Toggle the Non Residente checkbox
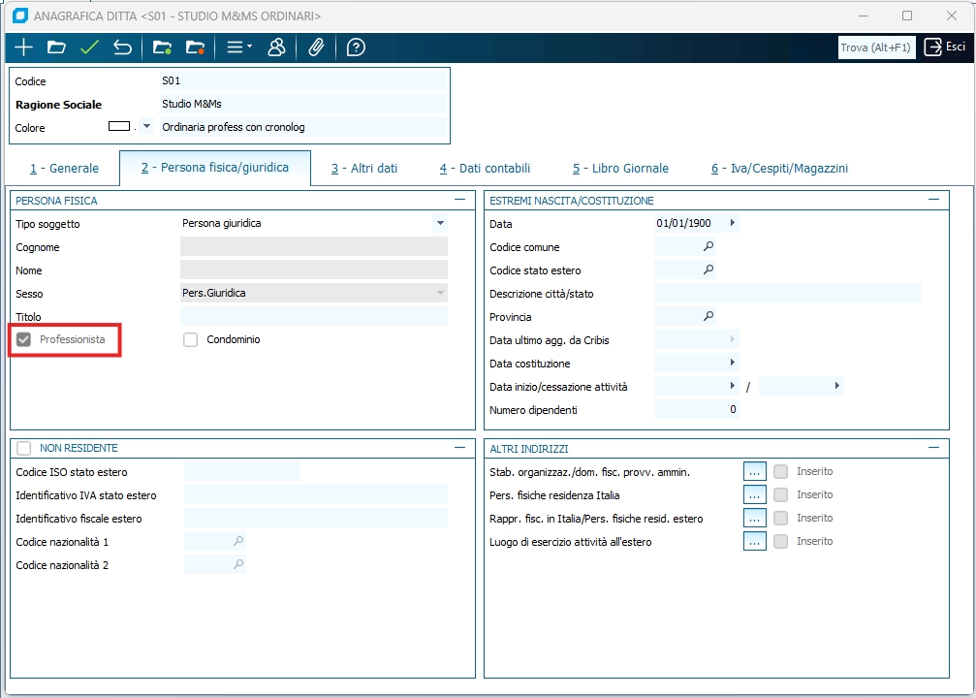This screenshot has width=976, height=698. click(24, 448)
